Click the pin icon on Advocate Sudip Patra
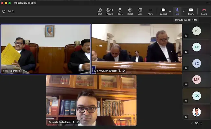The height and width of the screenshot is (129, 211). 77,122
